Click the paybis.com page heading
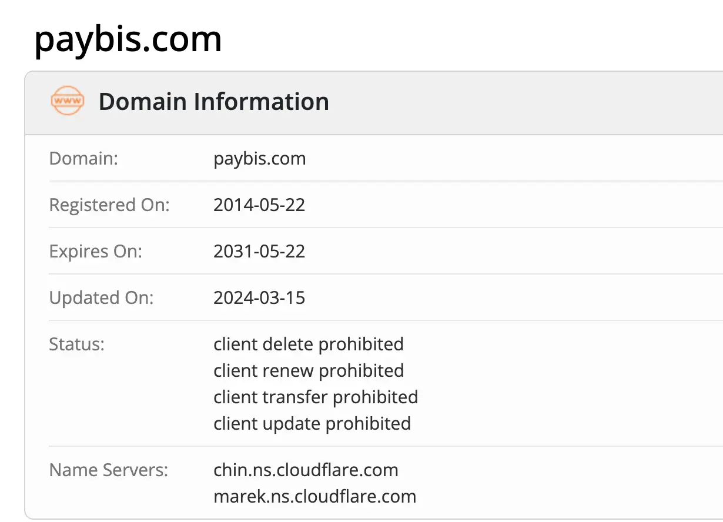 128,39
